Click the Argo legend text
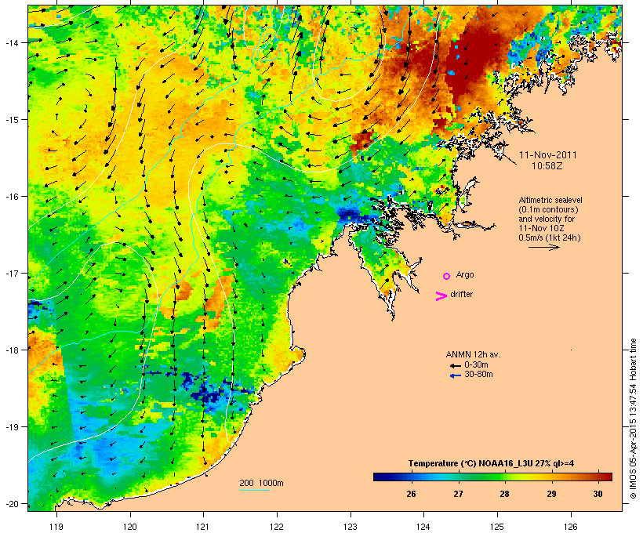 point(465,274)
